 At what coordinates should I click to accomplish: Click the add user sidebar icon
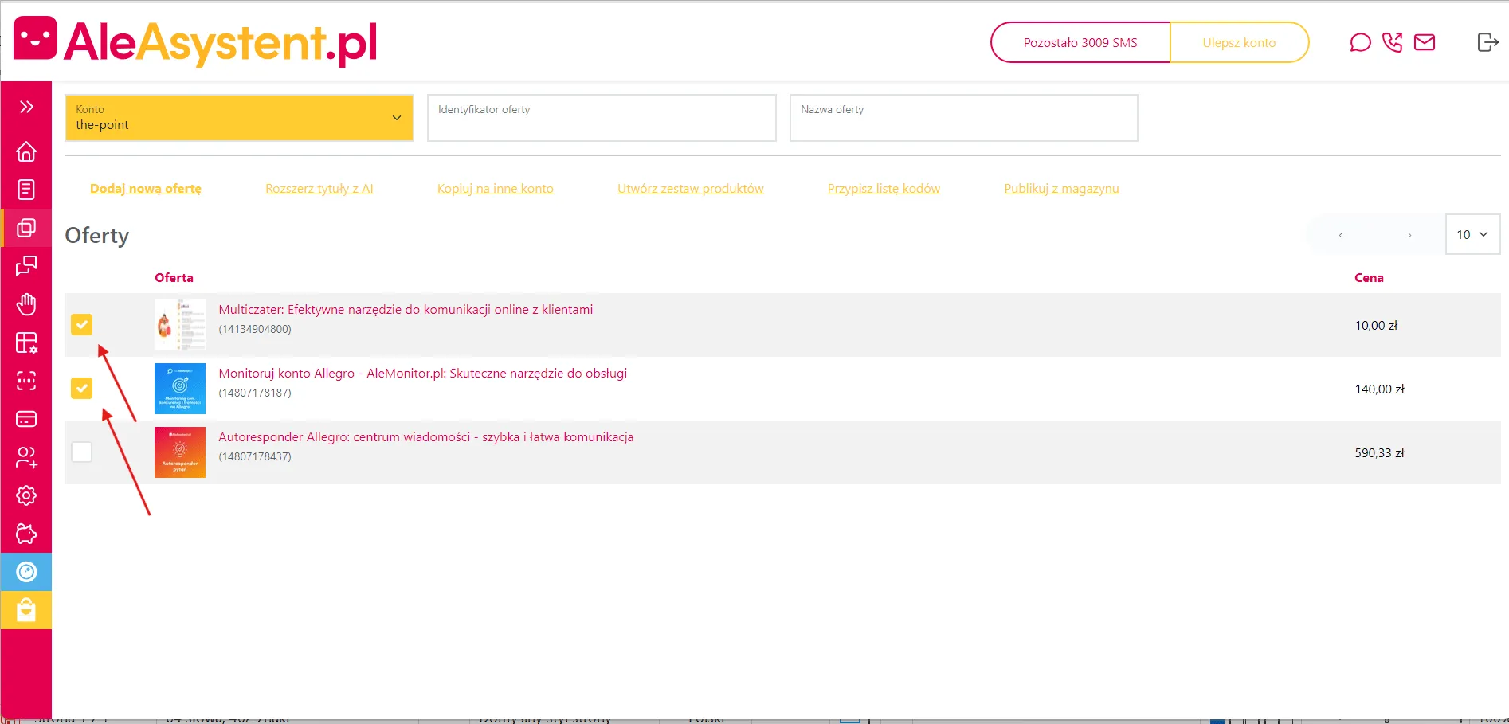click(26, 457)
